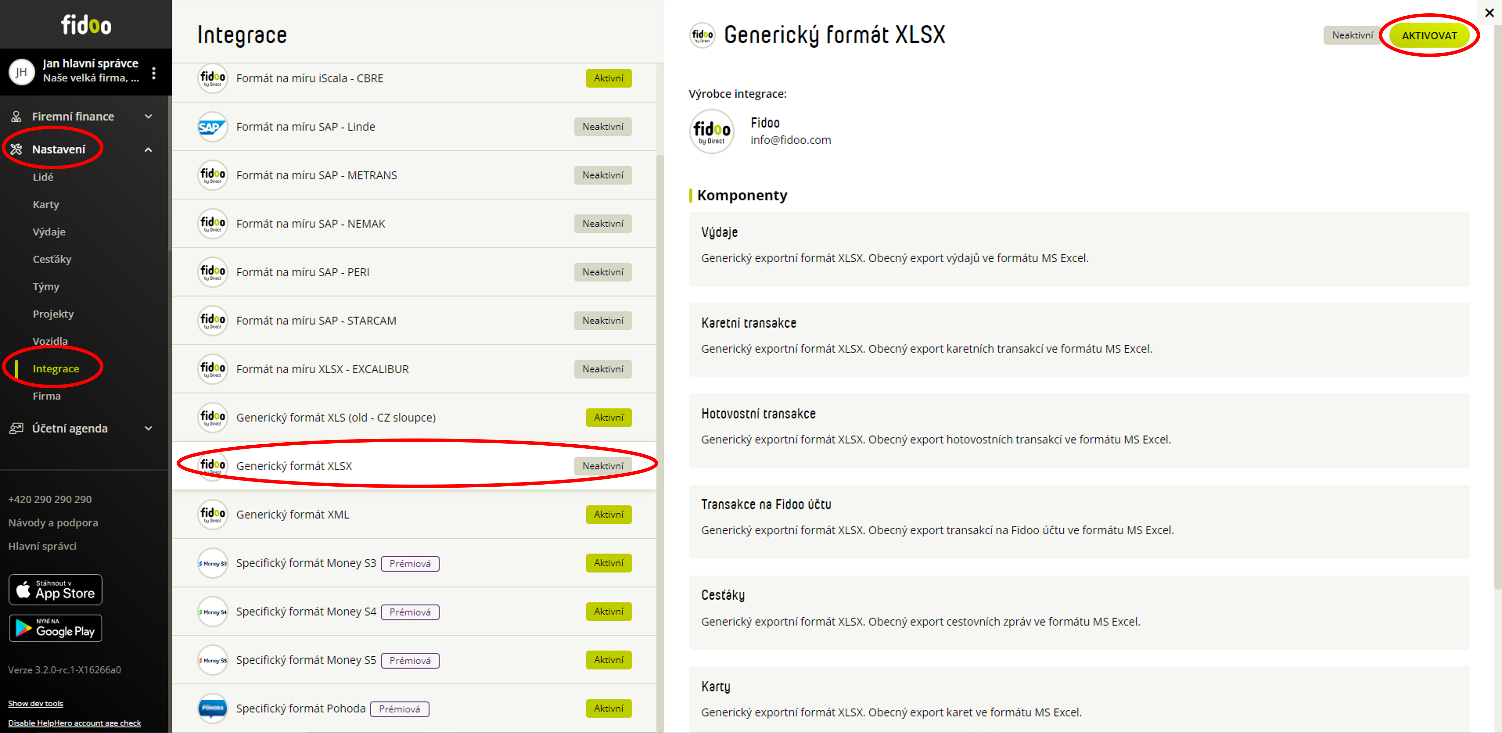
Task: Click Specifický formát Money S5 row
Action: click(414, 660)
